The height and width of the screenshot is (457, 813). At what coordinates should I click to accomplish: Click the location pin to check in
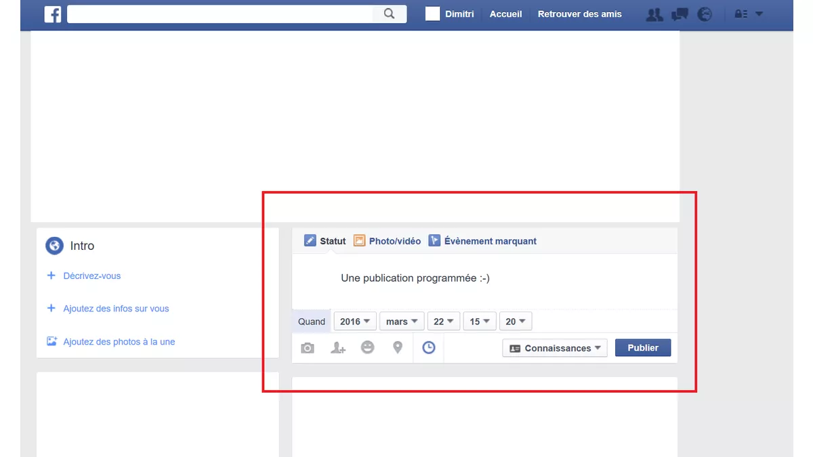coord(398,347)
